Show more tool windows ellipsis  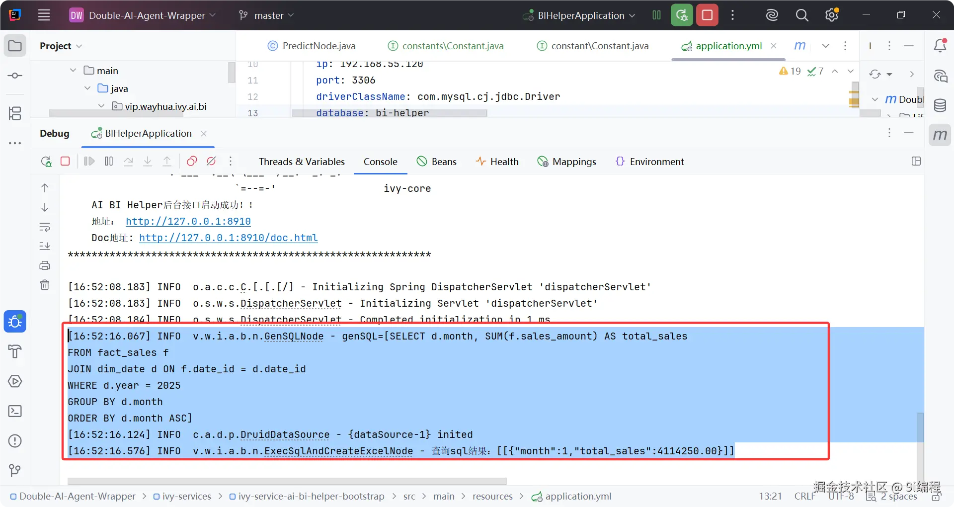(x=15, y=143)
